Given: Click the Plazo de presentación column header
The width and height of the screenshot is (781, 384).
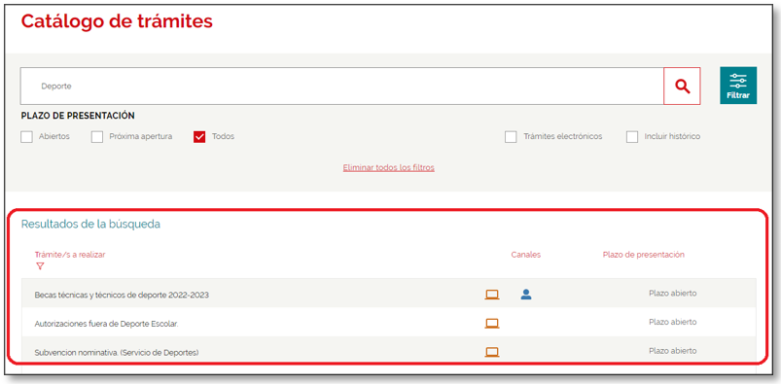Looking at the screenshot, I should (x=644, y=255).
